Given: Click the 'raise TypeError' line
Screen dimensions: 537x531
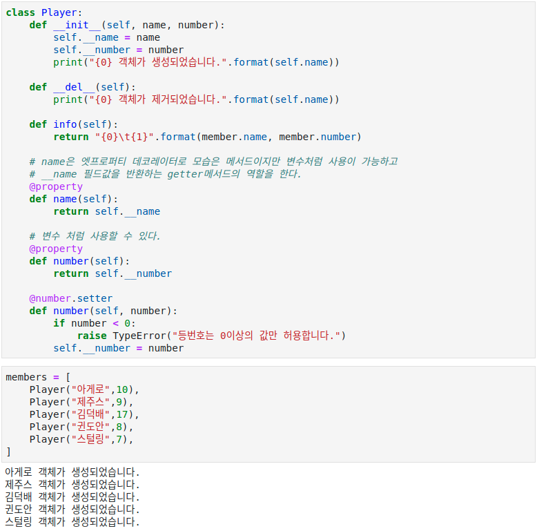Looking at the screenshot, I should [x=212, y=336].
